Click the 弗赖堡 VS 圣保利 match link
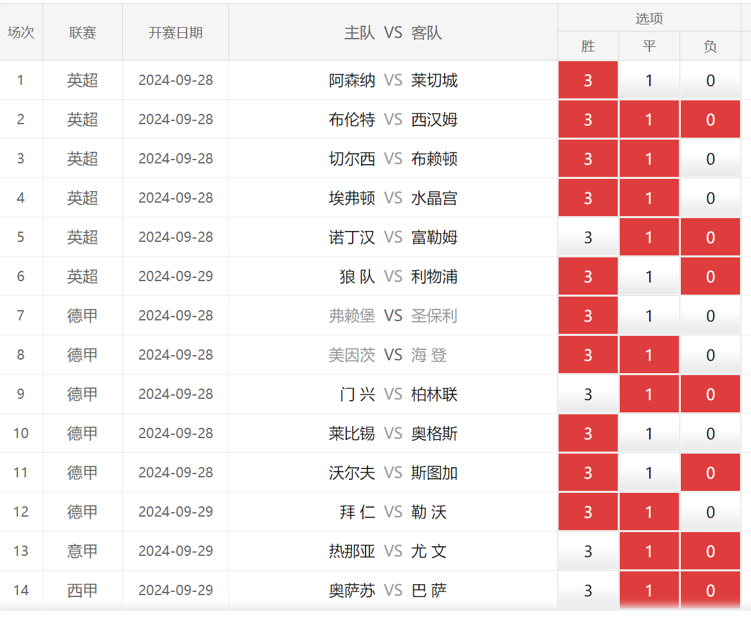The height and width of the screenshot is (617, 751). [x=393, y=315]
